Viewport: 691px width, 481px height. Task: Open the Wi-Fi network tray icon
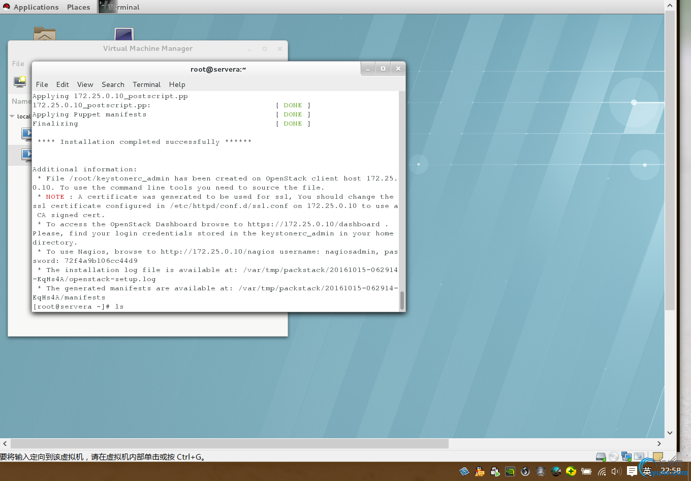point(602,471)
